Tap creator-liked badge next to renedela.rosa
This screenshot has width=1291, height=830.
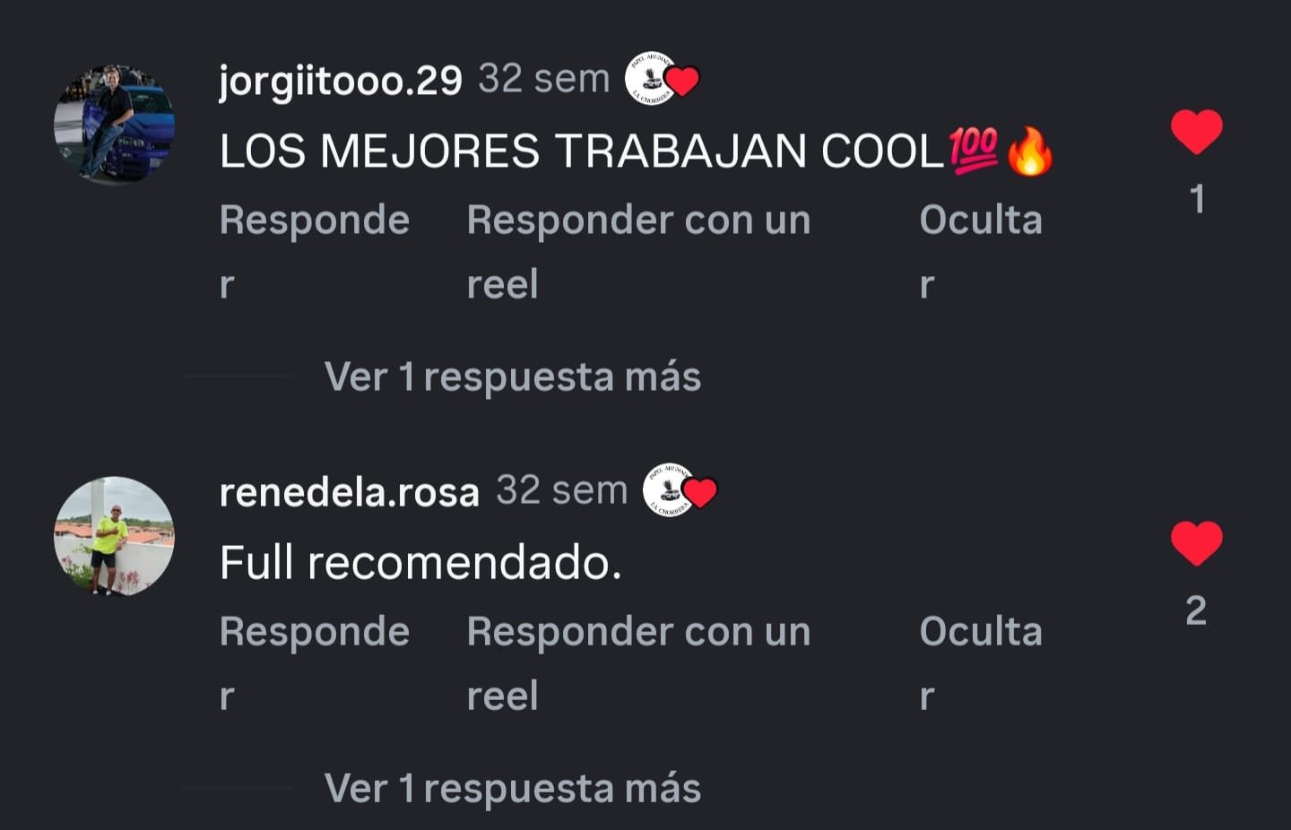tap(680, 490)
